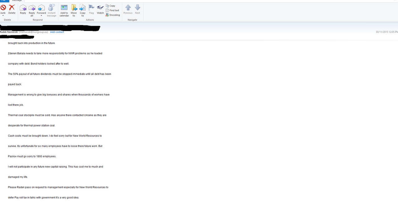Click line 'Cash costs must be brought down'
Screen dimensions: 398x205
(x=55, y=136)
